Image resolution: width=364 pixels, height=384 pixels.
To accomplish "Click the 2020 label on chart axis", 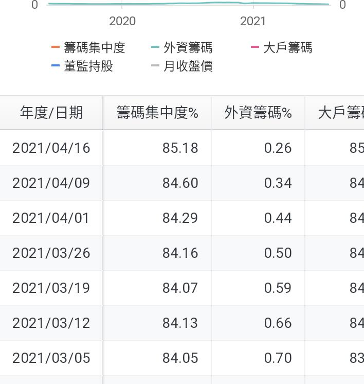I will [x=122, y=21].
